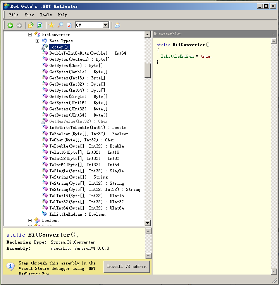
Task: Click System.BitConverter declaring type text
Action: pyautogui.click(x=73, y=242)
